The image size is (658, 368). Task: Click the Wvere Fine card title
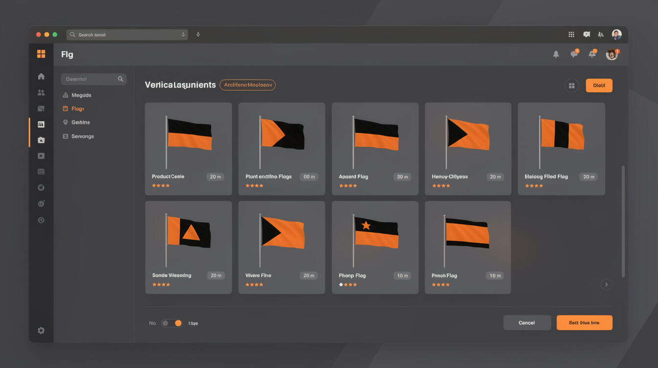tap(258, 276)
